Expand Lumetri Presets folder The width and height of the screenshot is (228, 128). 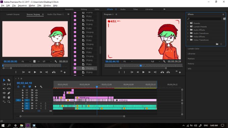tap(188, 26)
